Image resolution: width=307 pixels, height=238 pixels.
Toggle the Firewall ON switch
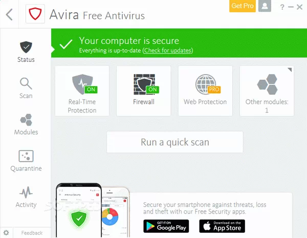(152, 89)
